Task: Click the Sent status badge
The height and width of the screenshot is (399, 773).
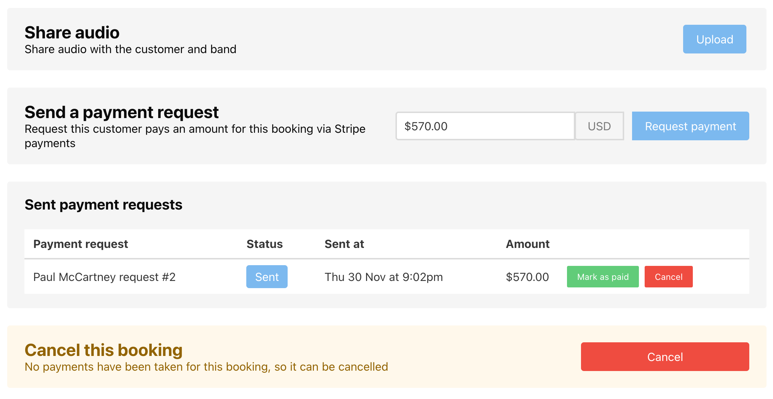Action: tap(266, 277)
